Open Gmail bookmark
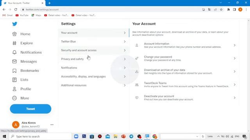This screenshot has height=140, width=250. tap(7, 15)
